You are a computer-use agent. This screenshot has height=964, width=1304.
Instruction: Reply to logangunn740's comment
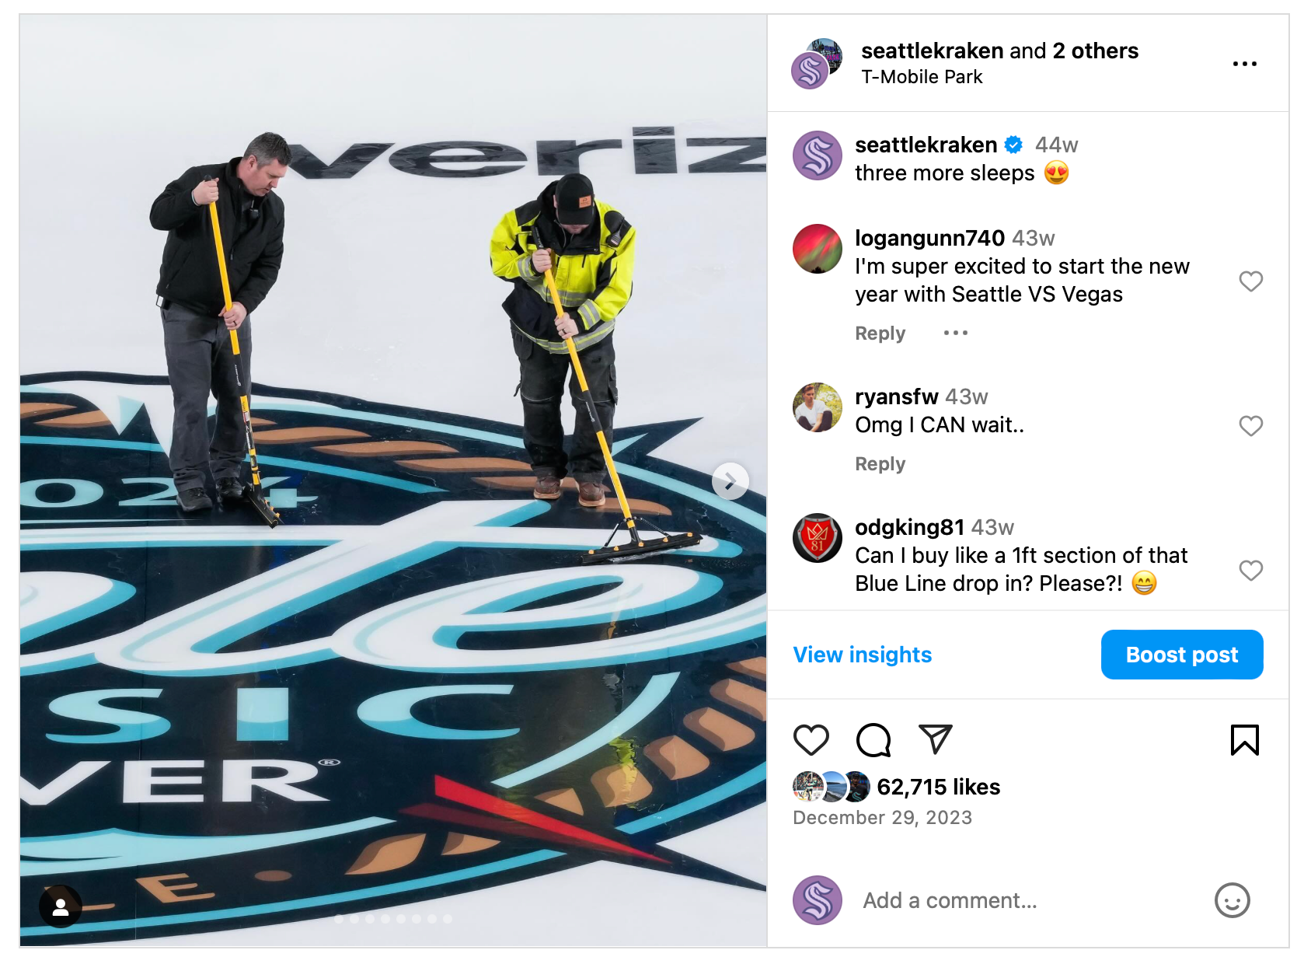[880, 333]
